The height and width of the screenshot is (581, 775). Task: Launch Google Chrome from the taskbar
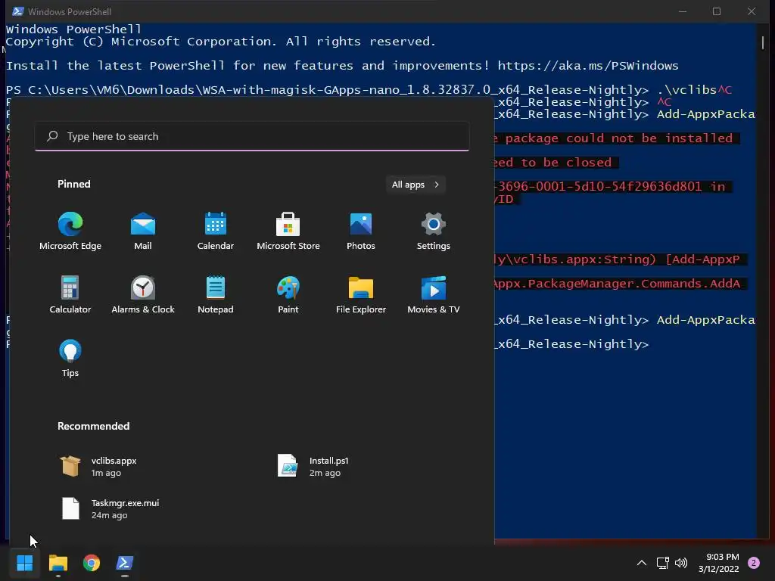click(x=92, y=563)
